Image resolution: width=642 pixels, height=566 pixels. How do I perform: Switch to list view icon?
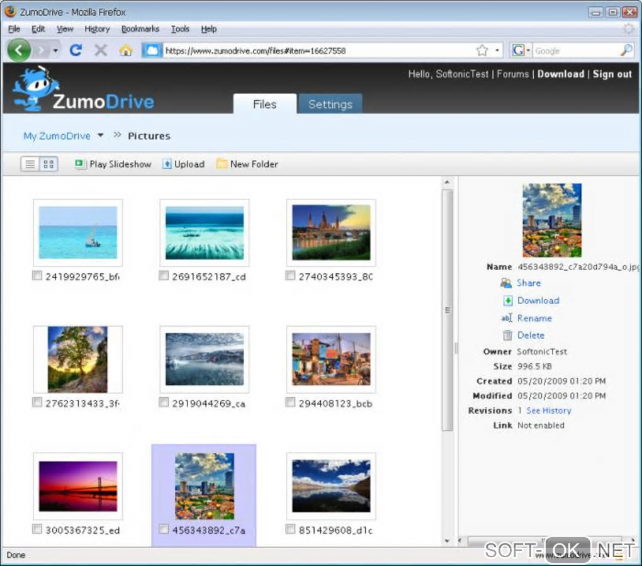coord(30,164)
